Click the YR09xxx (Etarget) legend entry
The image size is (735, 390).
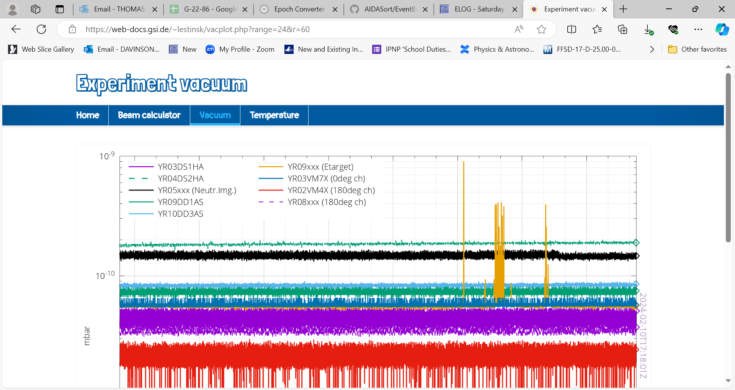pyautogui.click(x=306, y=167)
